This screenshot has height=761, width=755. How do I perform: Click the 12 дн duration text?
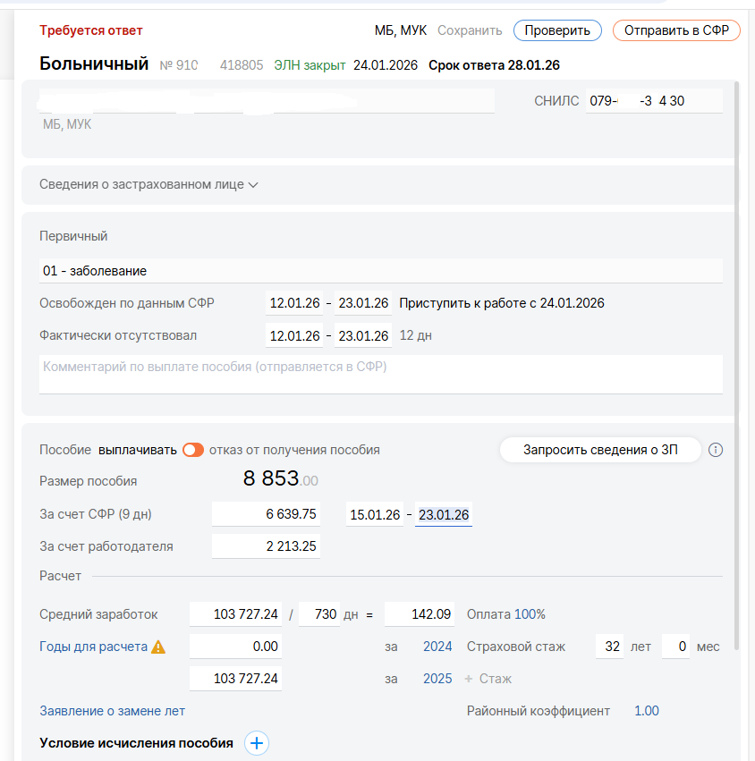tap(415, 336)
